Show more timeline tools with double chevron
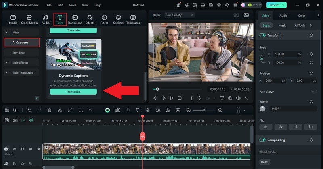The height and width of the screenshot is (169, 323). [90, 110]
